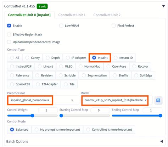Viewport: 168px width, 147px height.
Task: Click the Control Weight slider handle
Action: pos(33,115)
